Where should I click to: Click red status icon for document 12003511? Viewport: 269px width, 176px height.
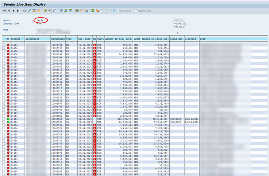[8, 70]
